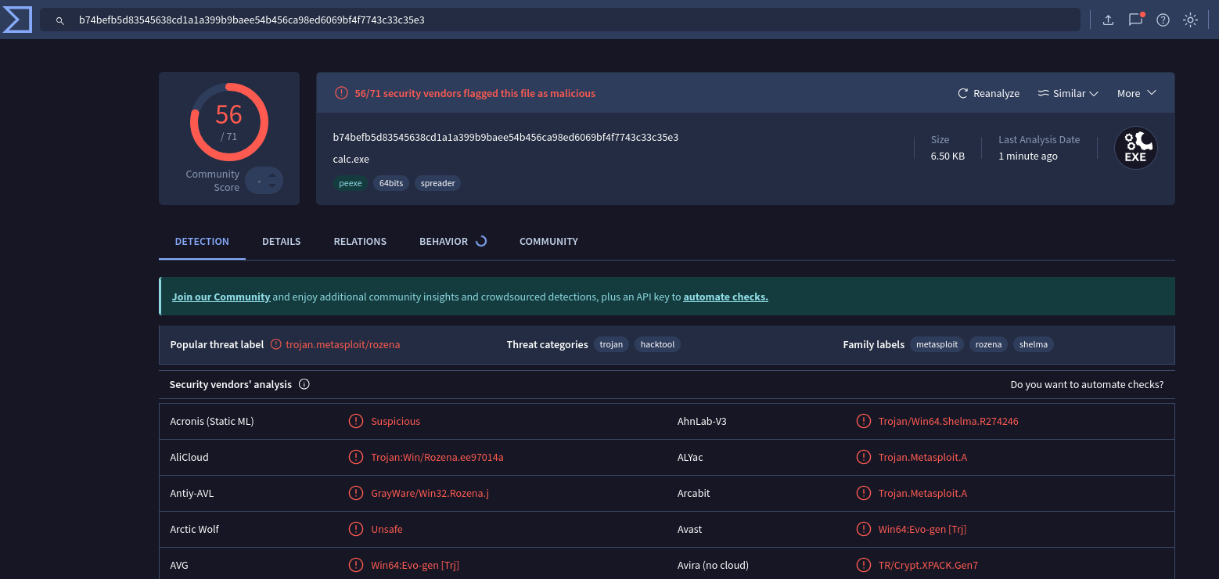This screenshot has height=579, width=1219.
Task: Downvote the community score with down arrow
Action: pos(272,186)
